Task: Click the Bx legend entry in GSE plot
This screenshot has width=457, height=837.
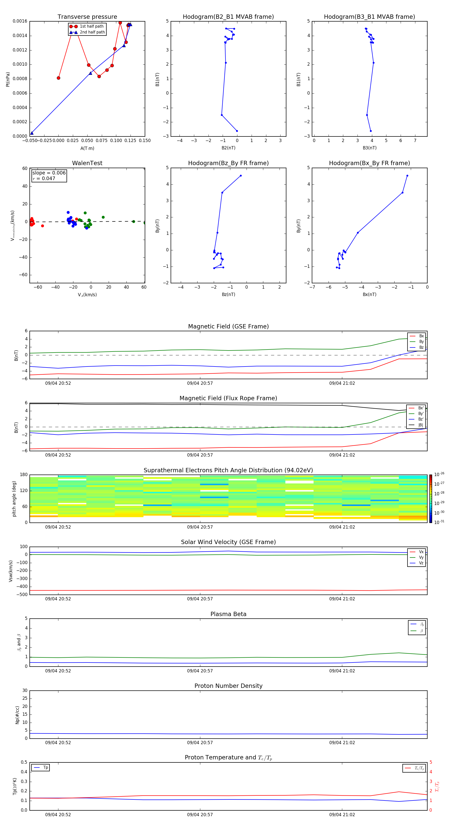Action: coord(417,336)
